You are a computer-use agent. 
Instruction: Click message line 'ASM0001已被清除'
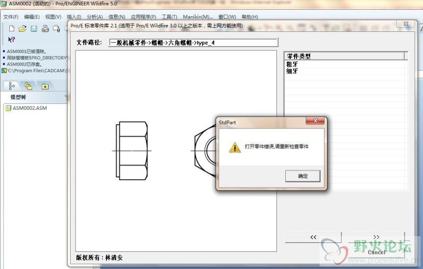tap(26, 51)
